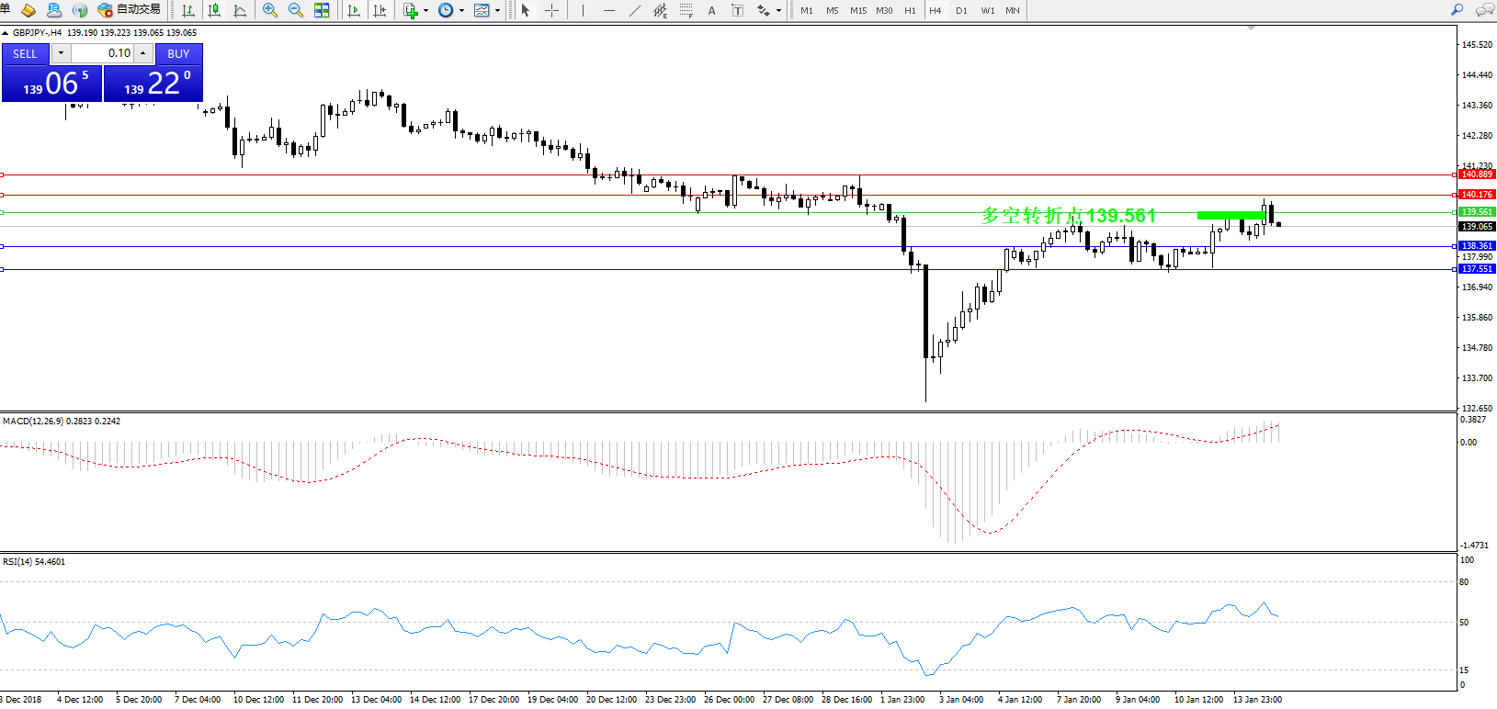
Task: Draw a horizontal line on chart
Action: pos(608,10)
